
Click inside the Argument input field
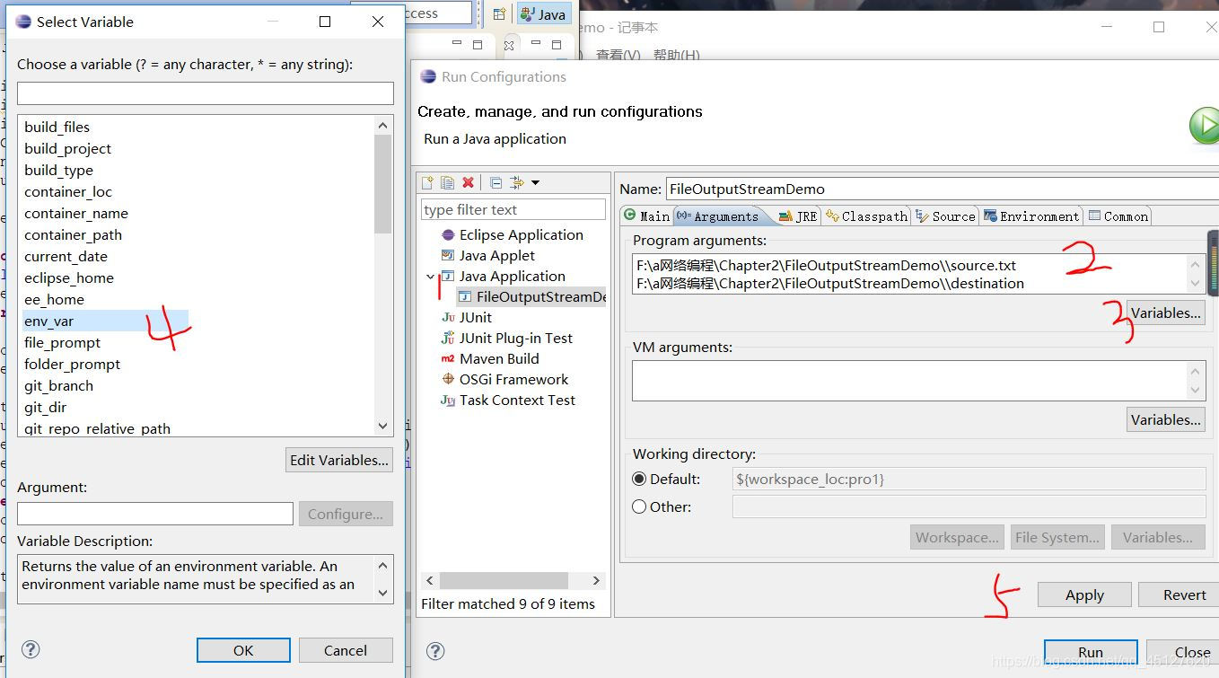[x=153, y=513]
